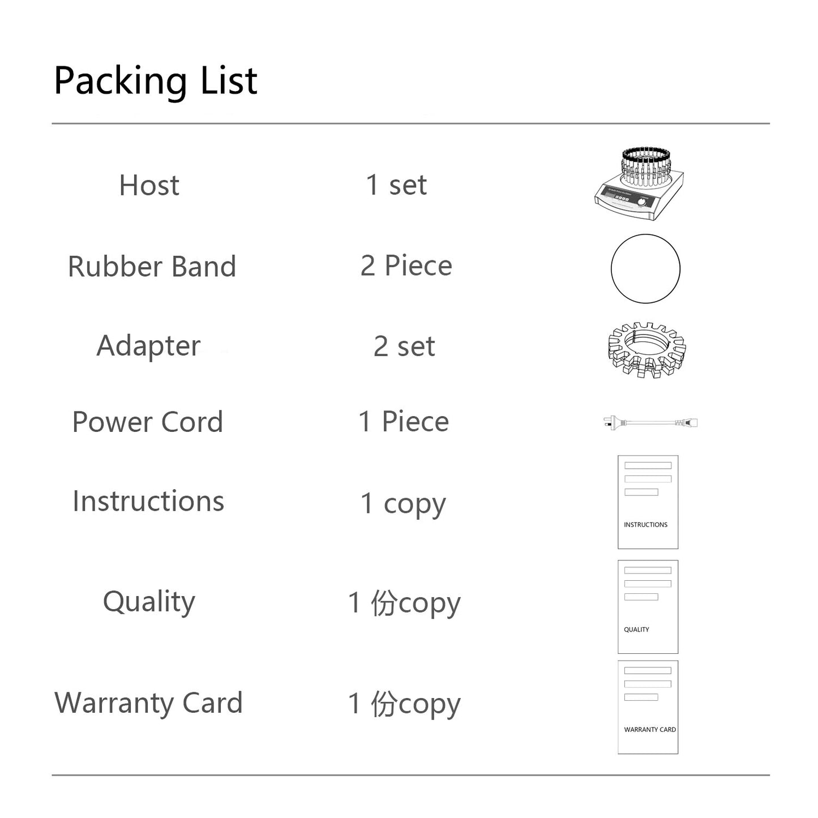
Task: Click the Adapter label text
Action: click(148, 346)
